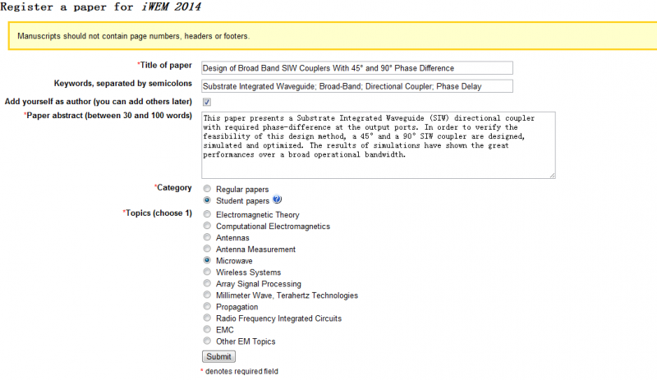657x380 pixels.
Task: Click 'Add yourself as author' label text
Action: click(98, 102)
